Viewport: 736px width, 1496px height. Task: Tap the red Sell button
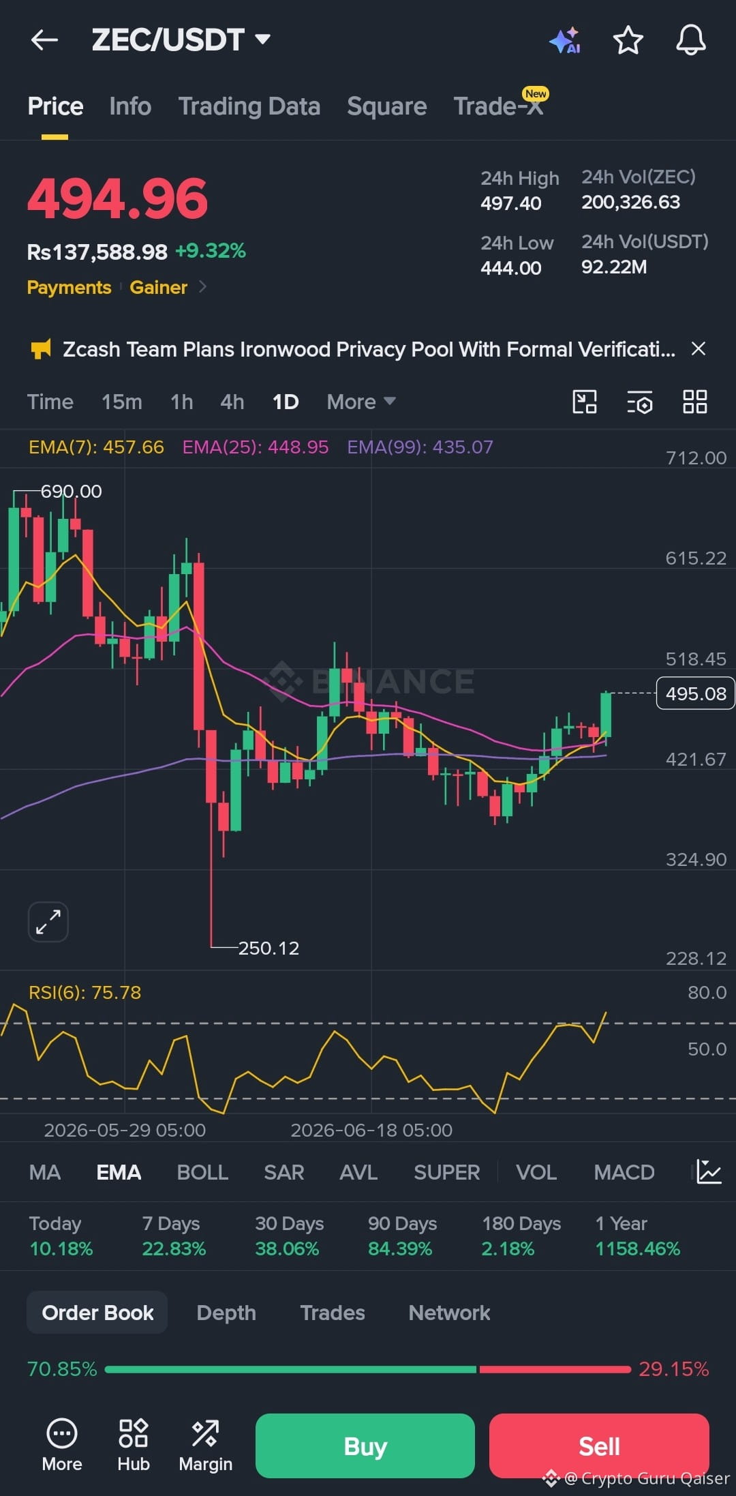point(599,1446)
